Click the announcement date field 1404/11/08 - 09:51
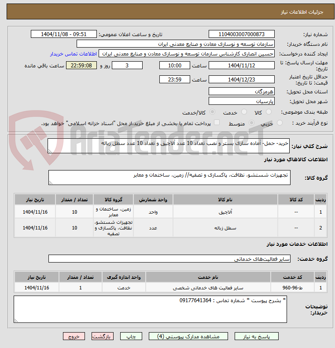This screenshot has height=348, width=335. point(64,34)
